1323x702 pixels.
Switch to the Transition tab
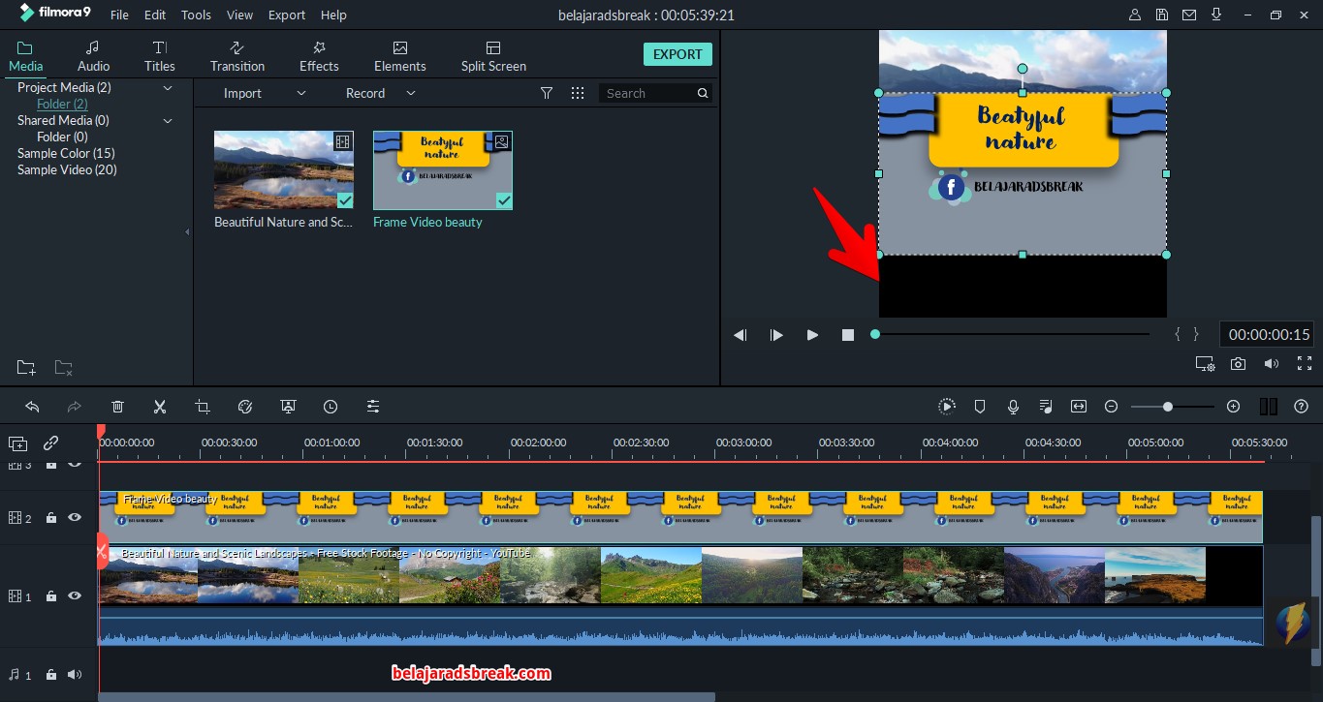click(x=237, y=56)
